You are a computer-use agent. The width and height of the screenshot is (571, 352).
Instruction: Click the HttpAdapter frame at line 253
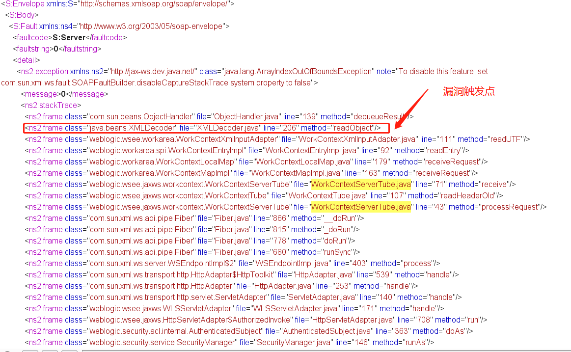(x=221, y=286)
